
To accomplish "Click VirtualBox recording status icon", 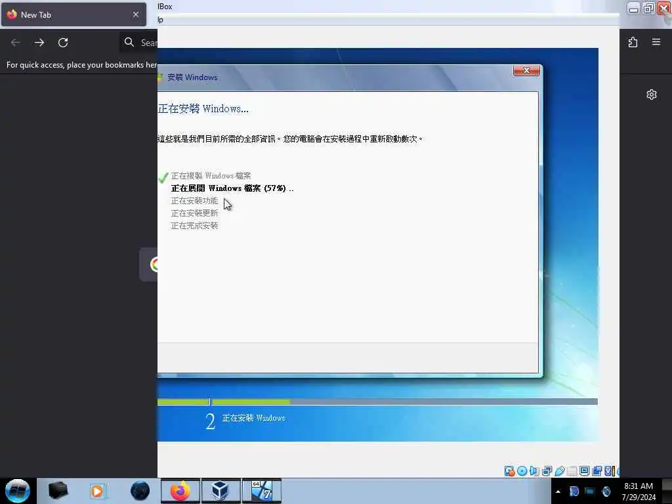I will [x=597, y=471].
